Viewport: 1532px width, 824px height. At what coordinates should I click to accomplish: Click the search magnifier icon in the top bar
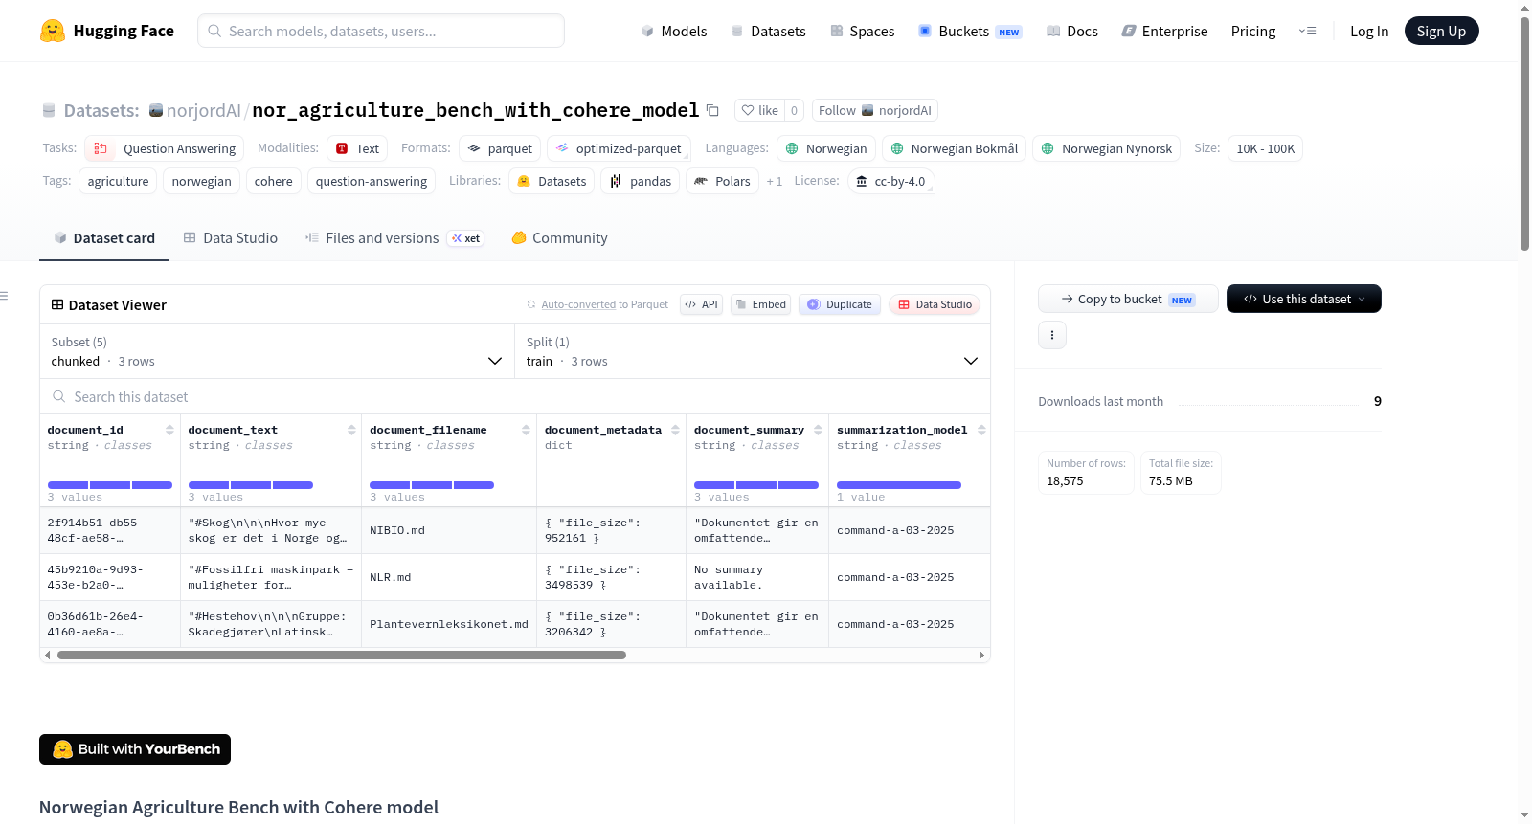[x=215, y=31]
